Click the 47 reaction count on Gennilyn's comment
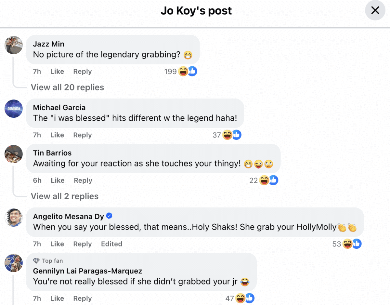390x305 pixels. (x=230, y=298)
